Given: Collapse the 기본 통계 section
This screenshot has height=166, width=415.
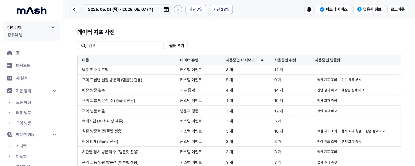Looking at the screenshot, I should point(54,91).
